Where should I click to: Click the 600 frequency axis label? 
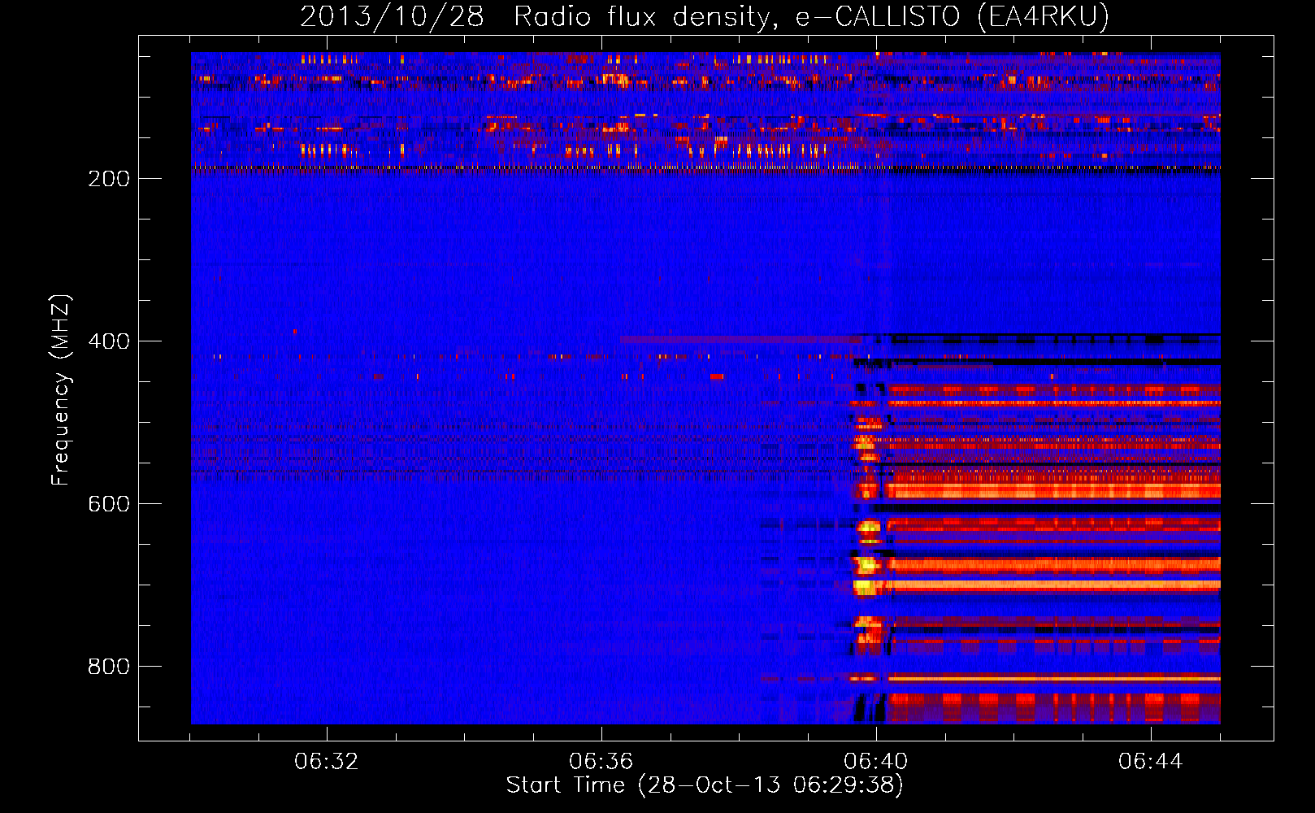pos(109,504)
